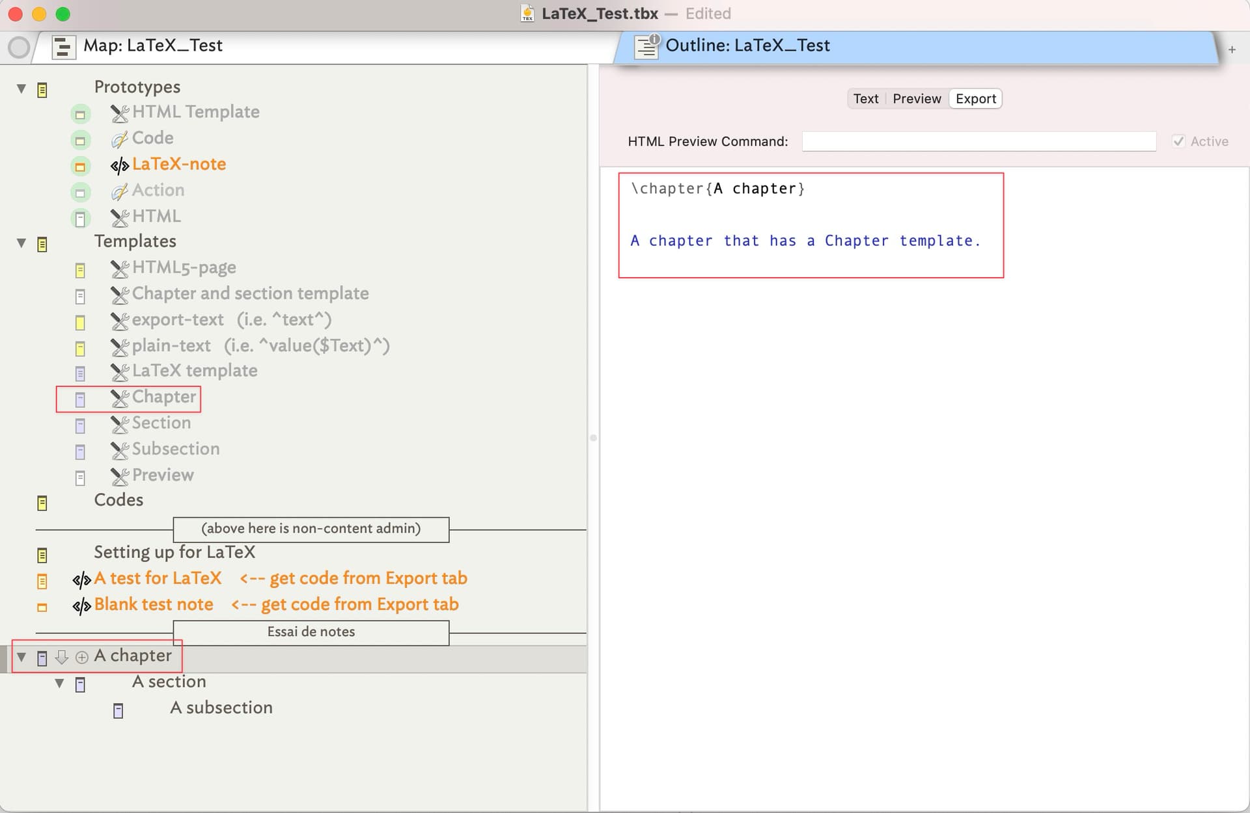Image resolution: width=1250 pixels, height=813 pixels.
Task: Click the pane splitter handle dot
Action: coord(593,438)
